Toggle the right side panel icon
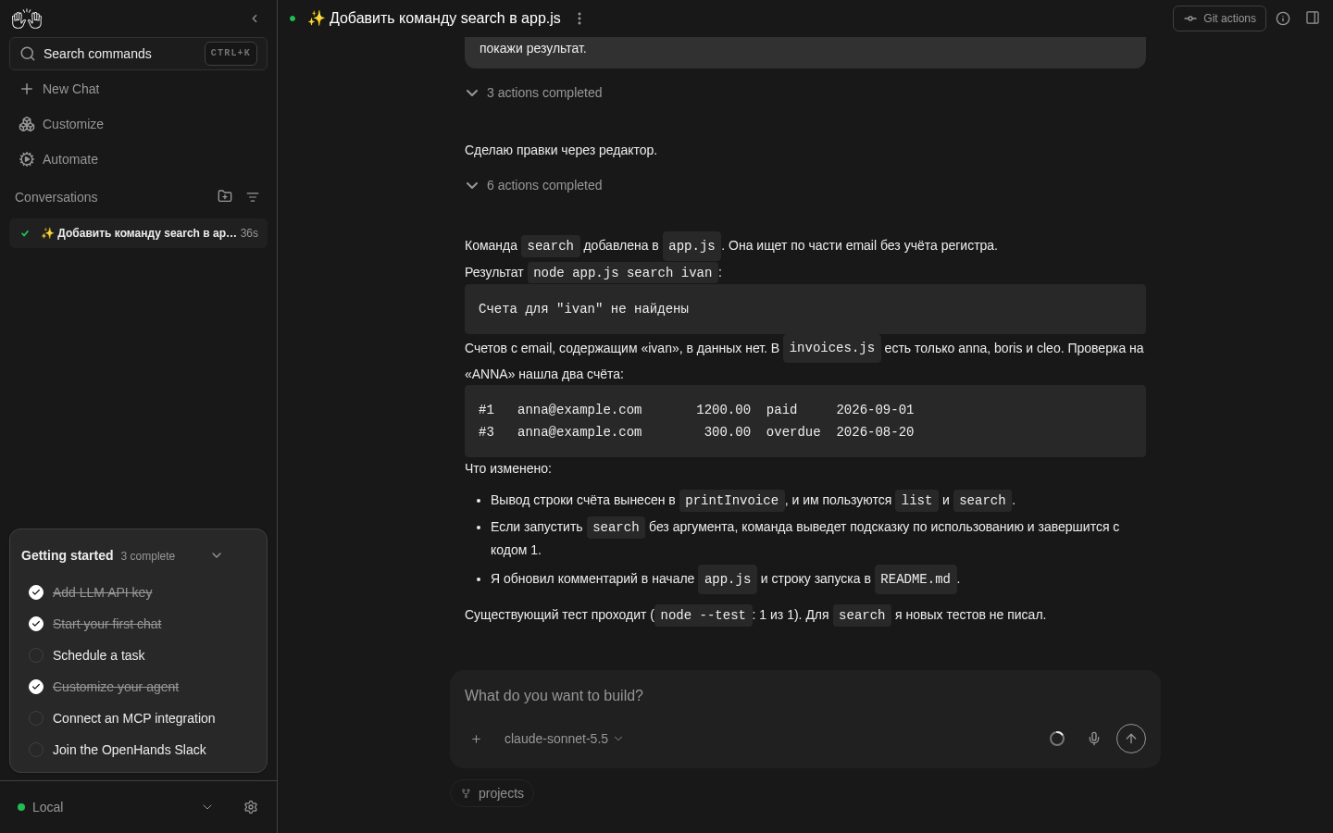Image resolution: width=1333 pixels, height=833 pixels. [x=1313, y=19]
